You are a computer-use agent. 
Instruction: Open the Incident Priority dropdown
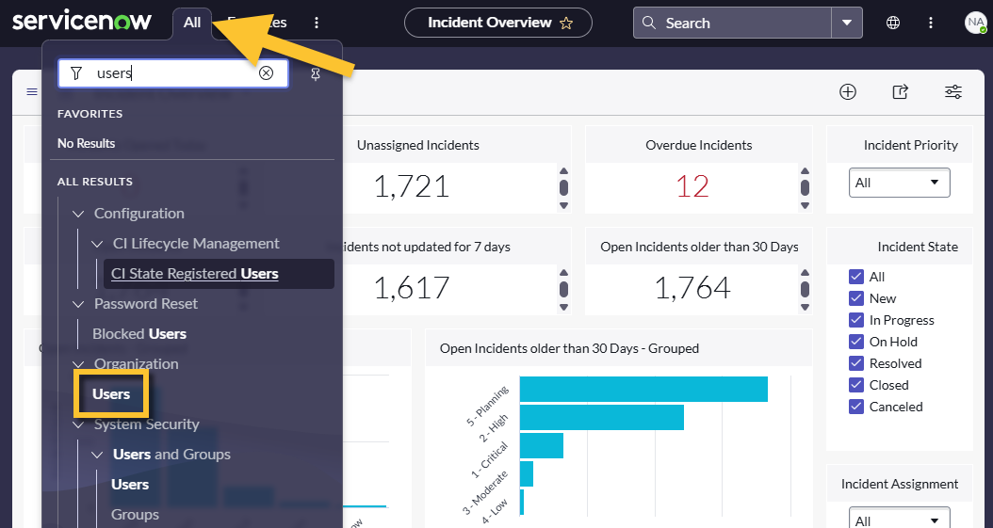click(x=899, y=183)
